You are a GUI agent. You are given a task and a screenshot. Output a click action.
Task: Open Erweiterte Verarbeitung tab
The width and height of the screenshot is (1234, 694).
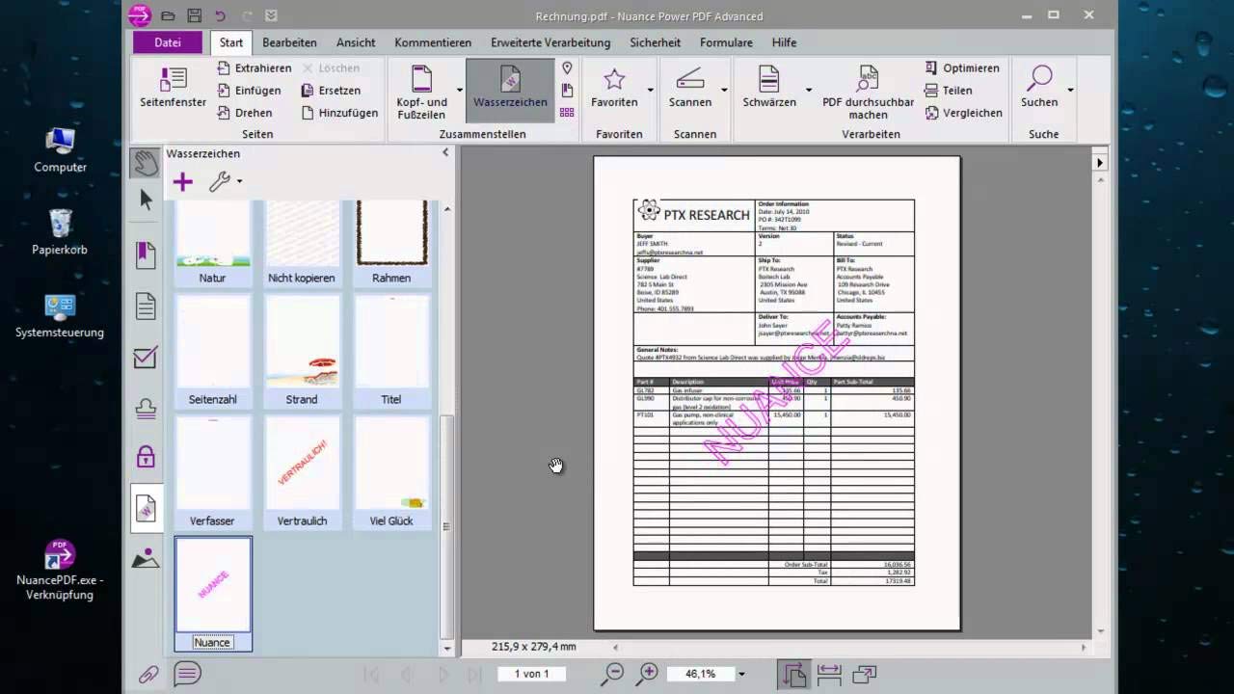tap(550, 42)
